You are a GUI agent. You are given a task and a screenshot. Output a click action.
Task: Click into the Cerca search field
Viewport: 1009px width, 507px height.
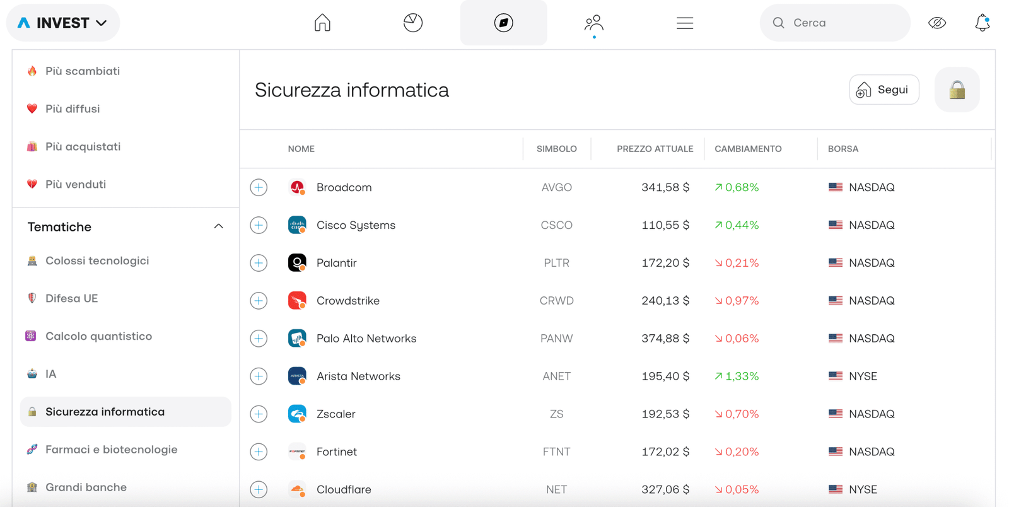[x=835, y=23]
